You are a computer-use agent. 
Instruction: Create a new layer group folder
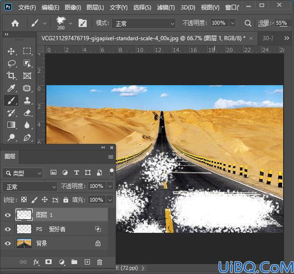tap(74, 262)
